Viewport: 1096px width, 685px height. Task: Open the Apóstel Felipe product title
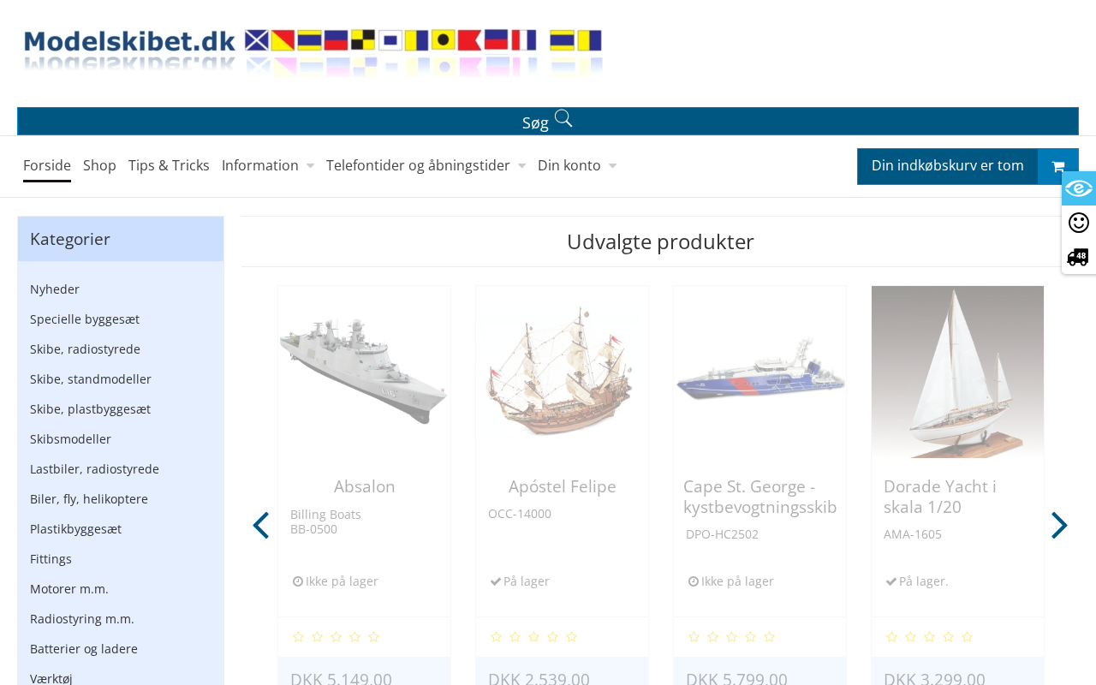(x=562, y=486)
